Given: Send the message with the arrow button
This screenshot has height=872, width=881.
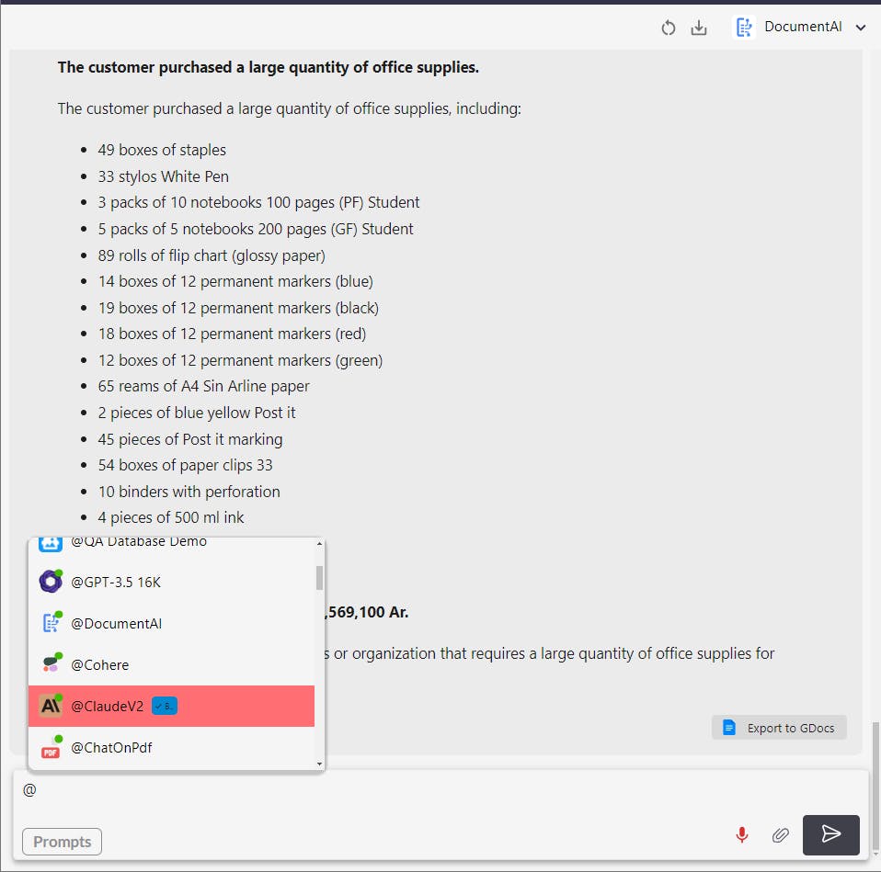Looking at the screenshot, I should pyautogui.click(x=830, y=834).
